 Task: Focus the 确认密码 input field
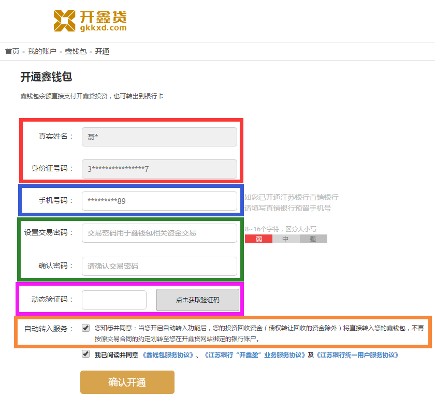point(160,266)
